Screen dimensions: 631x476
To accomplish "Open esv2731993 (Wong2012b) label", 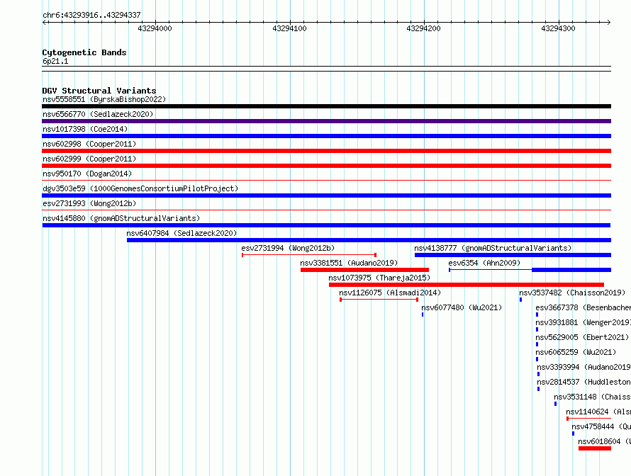I will pos(89,203).
